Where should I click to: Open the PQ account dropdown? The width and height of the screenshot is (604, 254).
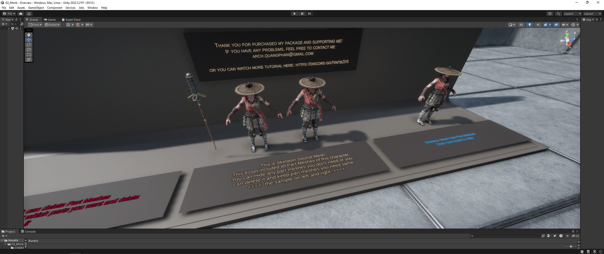pyautogui.click(x=9, y=14)
